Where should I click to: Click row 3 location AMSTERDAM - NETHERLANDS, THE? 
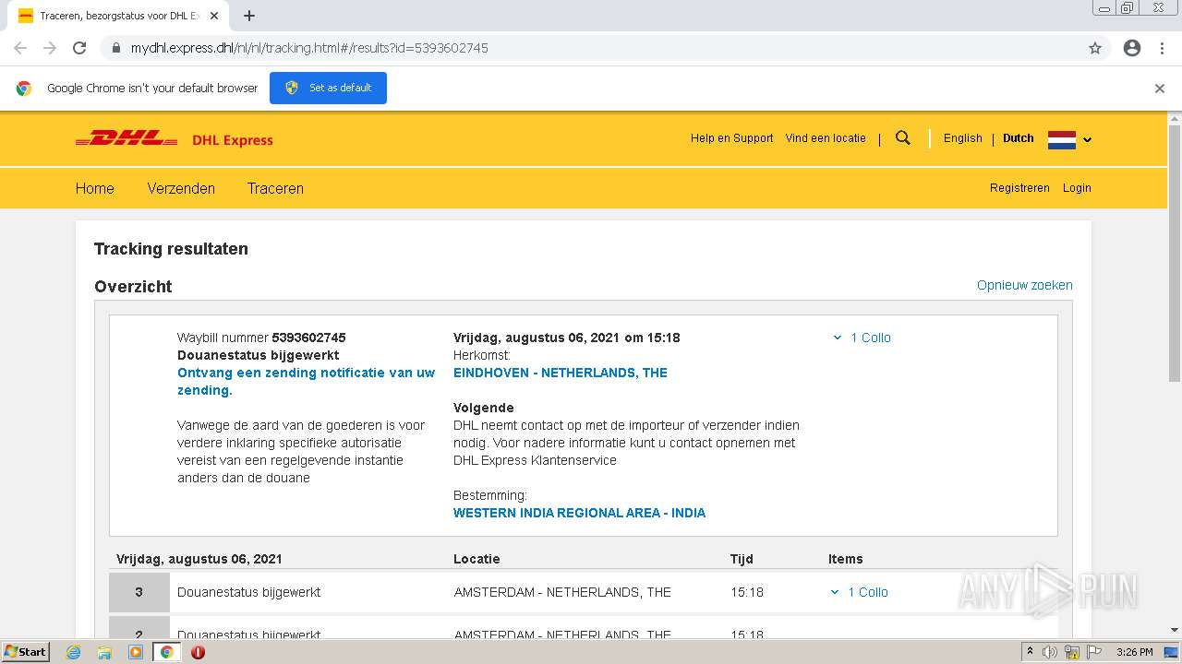(562, 592)
